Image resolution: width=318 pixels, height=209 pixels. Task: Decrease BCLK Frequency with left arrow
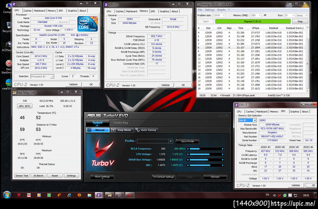click(x=188, y=149)
